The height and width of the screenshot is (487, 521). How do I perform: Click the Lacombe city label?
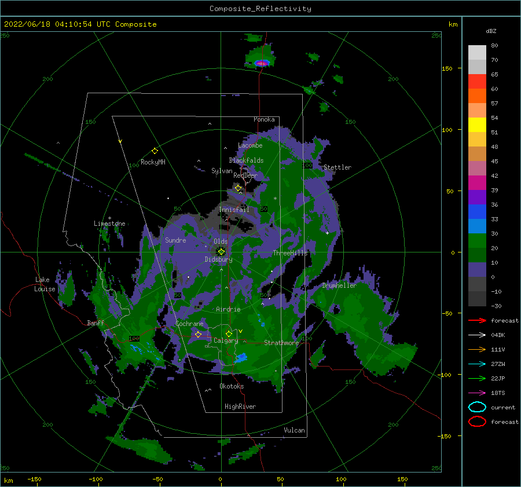pyautogui.click(x=250, y=145)
